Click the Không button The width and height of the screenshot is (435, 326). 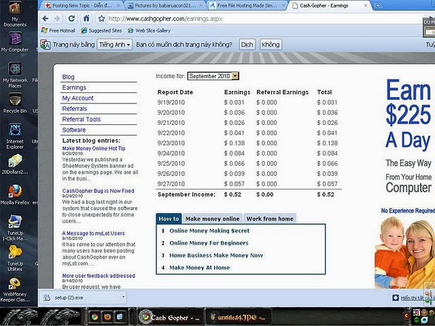point(271,44)
